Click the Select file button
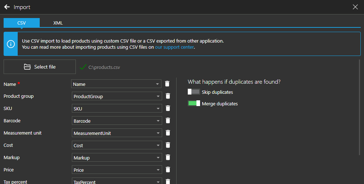Image resolution: width=364 pixels, height=184 pixels. click(x=40, y=67)
